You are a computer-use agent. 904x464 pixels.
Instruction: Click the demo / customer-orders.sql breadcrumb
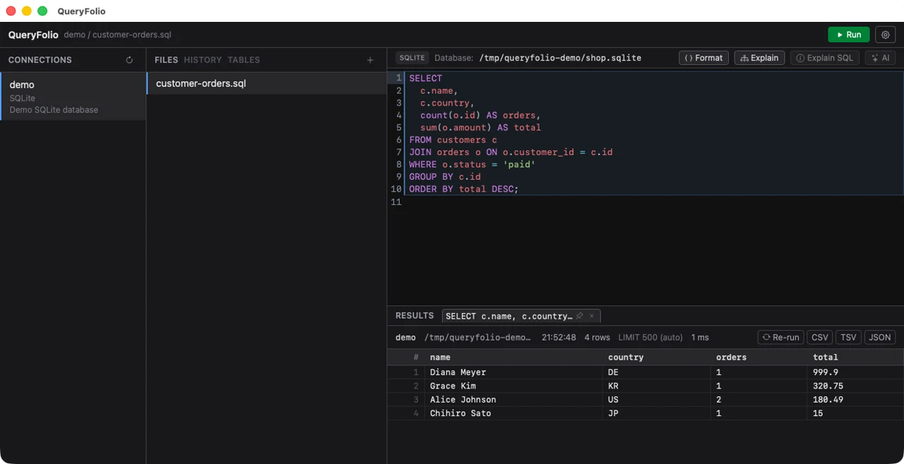(x=117, y=35)
